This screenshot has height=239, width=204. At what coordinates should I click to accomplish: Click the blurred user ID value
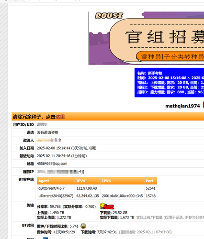coord(42,124)
